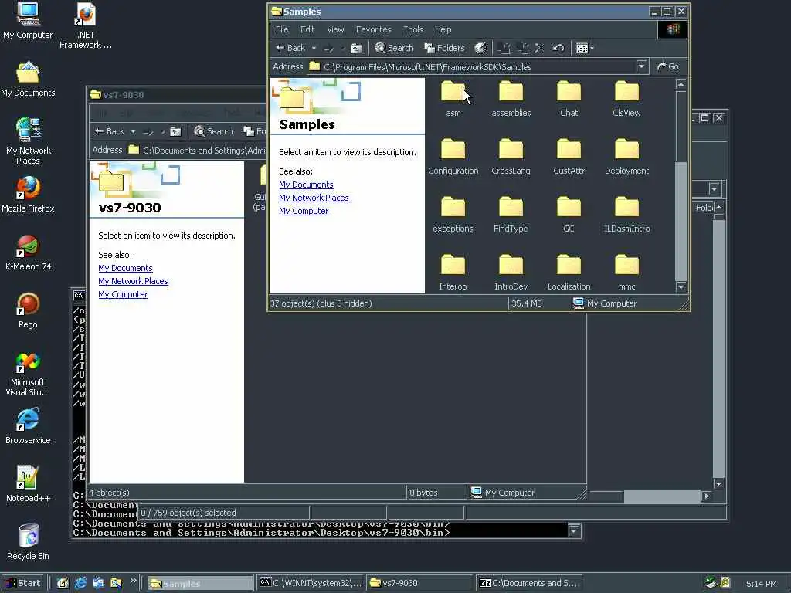This screenshot has width=791, height=593.
Task: Click My Documents link in vs7-9030 window
Action: click(125, 268)
